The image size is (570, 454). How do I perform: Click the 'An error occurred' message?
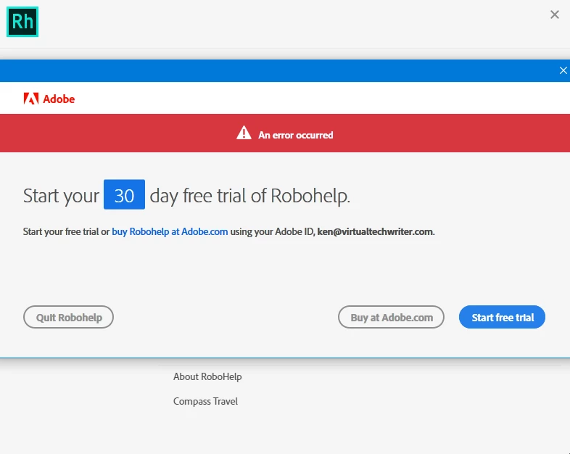pyautogui.click(x=296, y=135)
